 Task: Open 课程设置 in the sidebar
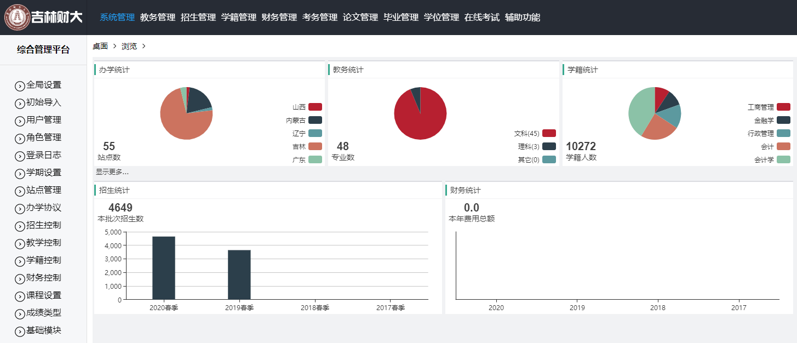coord(43,295)
